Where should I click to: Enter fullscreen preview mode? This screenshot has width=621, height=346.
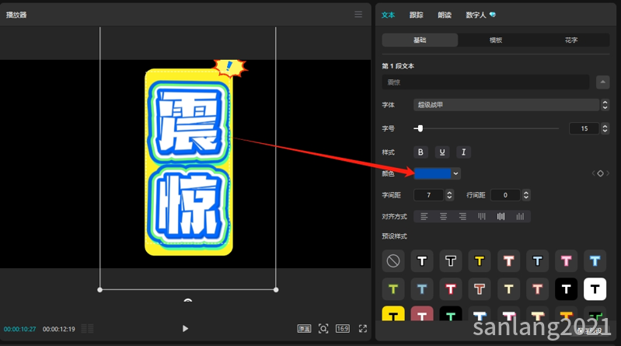tap(363, 329)
